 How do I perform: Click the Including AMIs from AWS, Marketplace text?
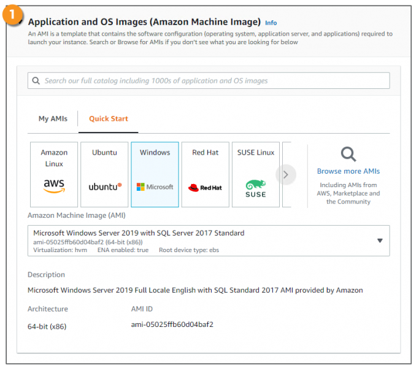(x=348, y=193)
